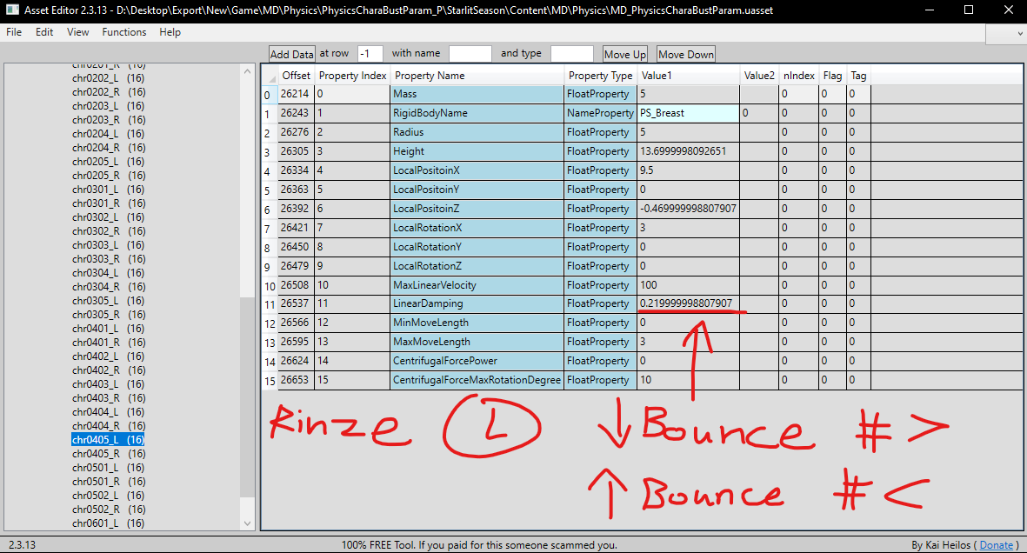The height and width of the screenshot is (553, 1027).
Task: Open the View menu
Action: pyautogui.click(x=78, y=32)
